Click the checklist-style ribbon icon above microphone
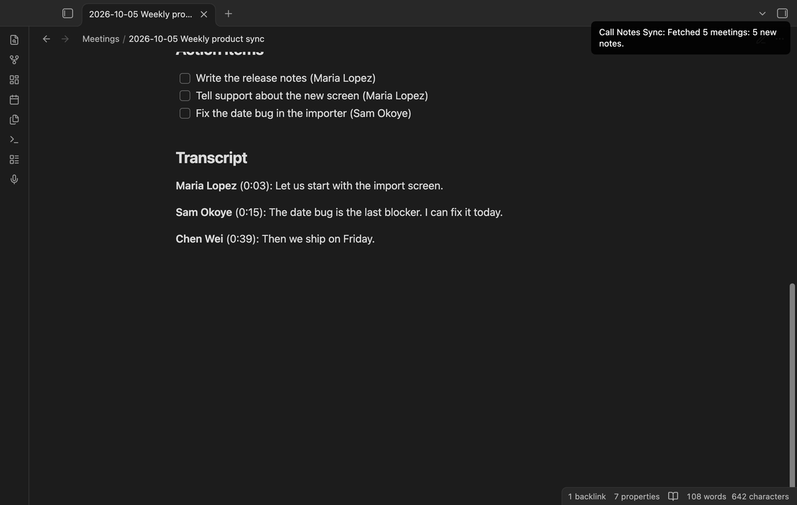 pos(15,159)
